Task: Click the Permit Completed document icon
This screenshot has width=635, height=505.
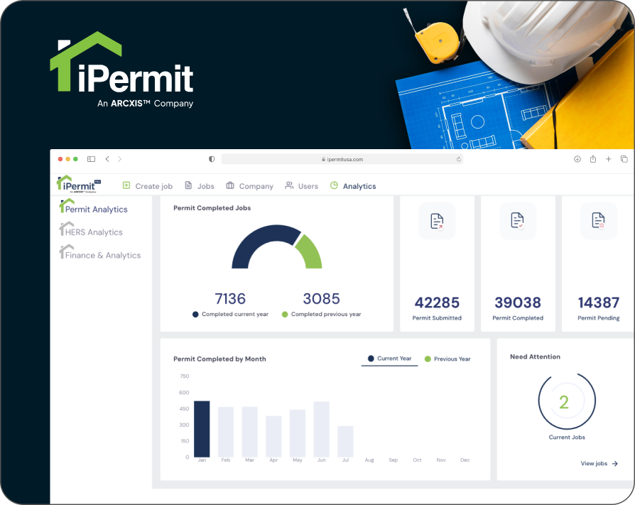Action: 518,221
